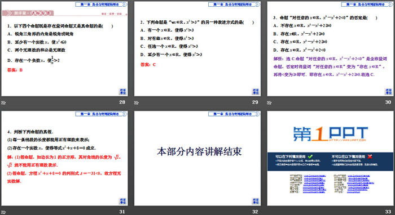Click question 2 text on slide 29
This screenshot has width=395, height=215.
point(197,22)
